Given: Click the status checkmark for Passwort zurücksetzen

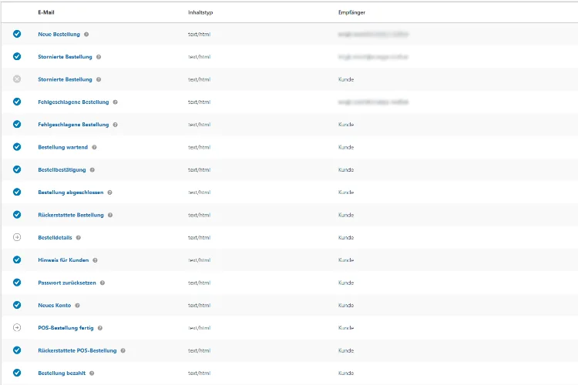Looking at the screenshot, I should [17, 283].
